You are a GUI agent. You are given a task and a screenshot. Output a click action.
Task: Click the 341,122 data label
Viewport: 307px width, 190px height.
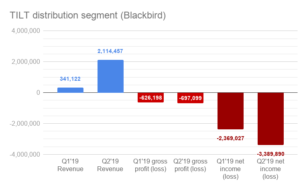click(x=70, y=79)
